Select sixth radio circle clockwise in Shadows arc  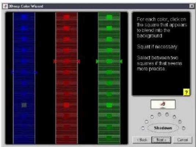(x=174, y=117)
